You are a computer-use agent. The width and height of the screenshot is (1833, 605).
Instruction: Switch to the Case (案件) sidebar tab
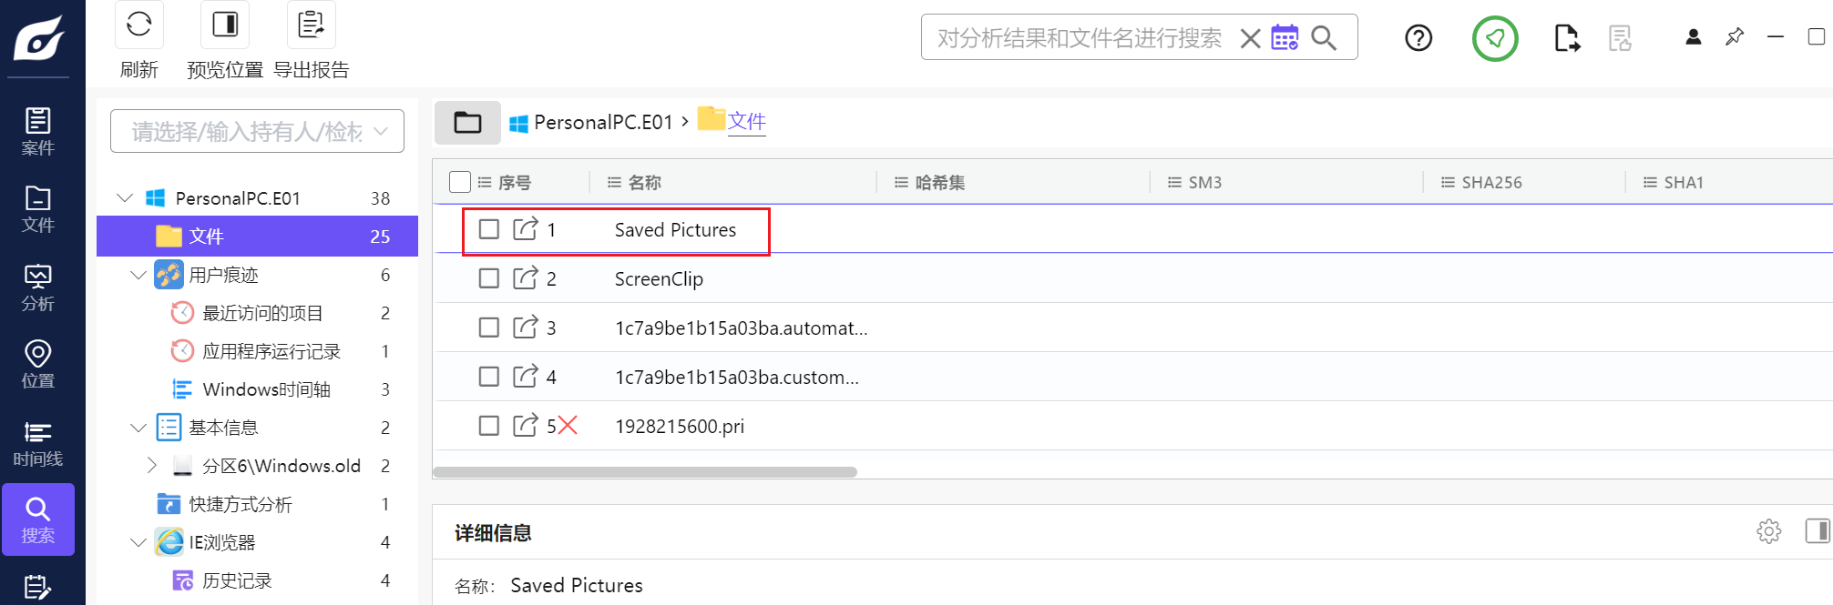pos(37,131)
